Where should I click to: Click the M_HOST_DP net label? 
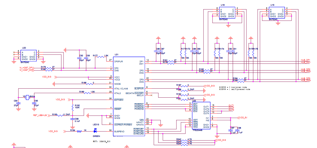coord(26,68)
